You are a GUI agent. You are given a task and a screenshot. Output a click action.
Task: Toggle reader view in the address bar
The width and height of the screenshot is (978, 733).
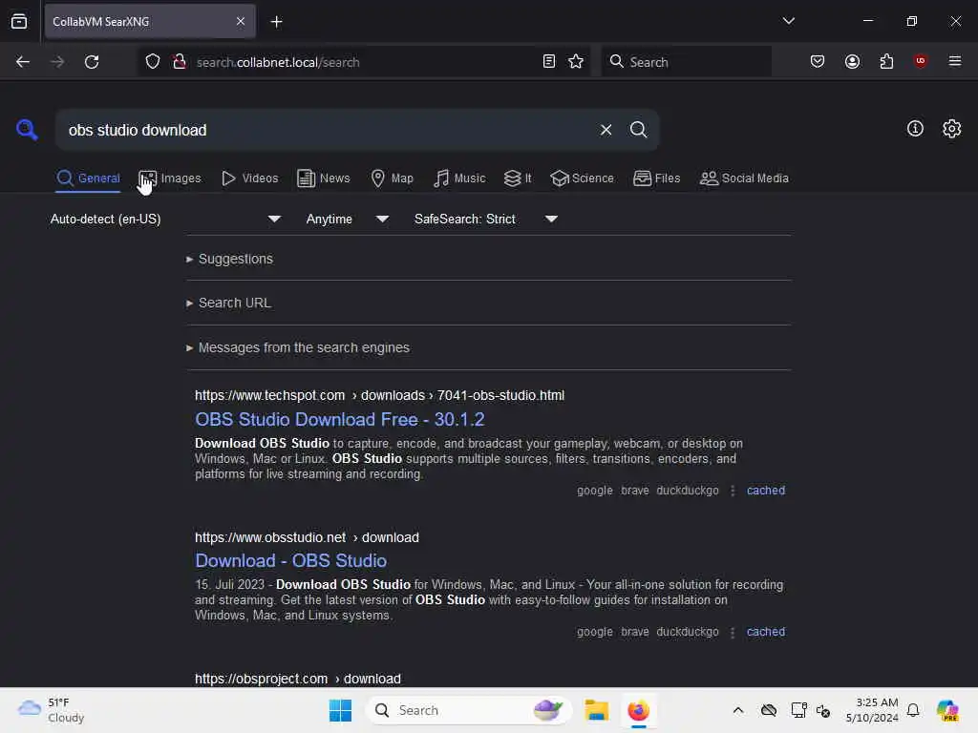(549, 62)
